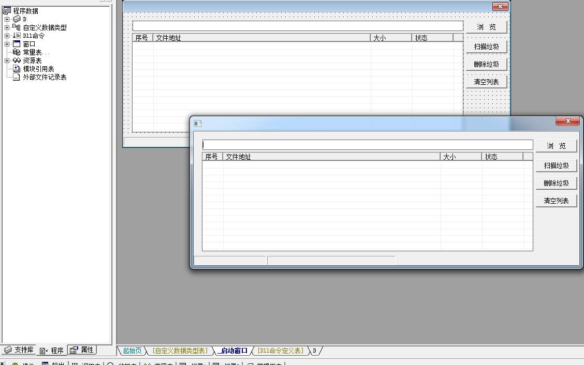Expand the 自定义数据类型 tree node
584x365 pixels.
pyautogui.click(x=7, y=27)
